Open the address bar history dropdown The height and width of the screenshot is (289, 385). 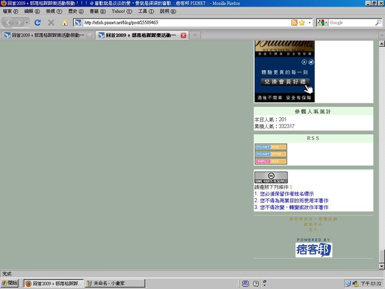point(309,22)
